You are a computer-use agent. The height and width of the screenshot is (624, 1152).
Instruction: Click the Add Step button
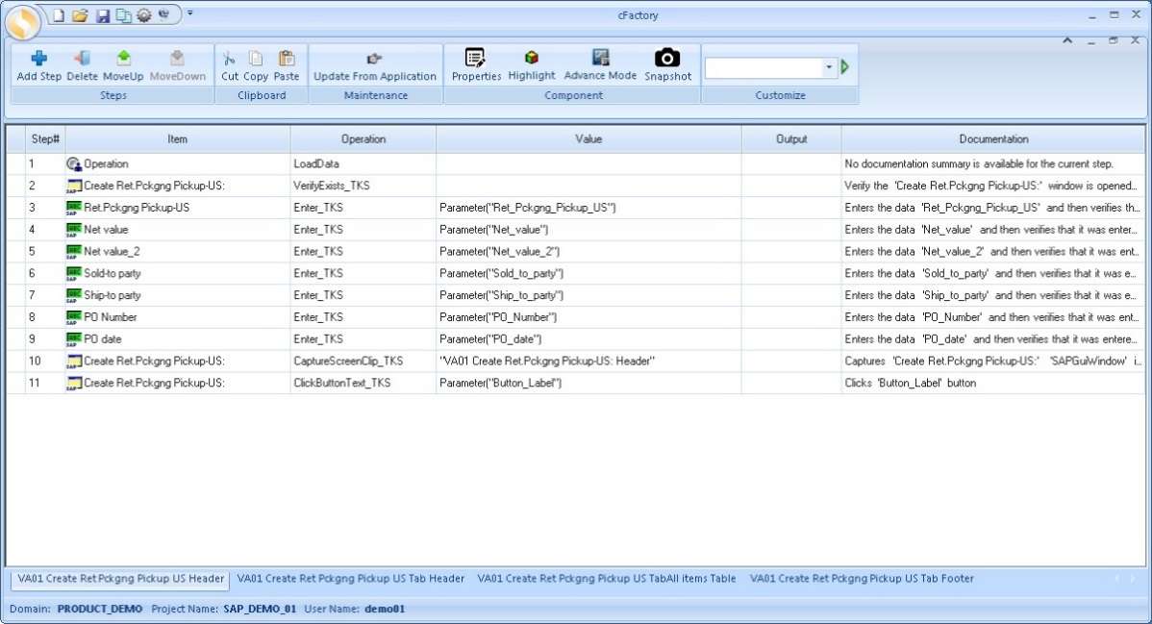tap(38, 65)
